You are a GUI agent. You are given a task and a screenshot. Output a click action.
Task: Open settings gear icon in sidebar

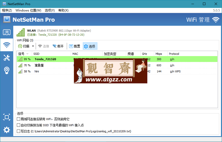[7, 130]
